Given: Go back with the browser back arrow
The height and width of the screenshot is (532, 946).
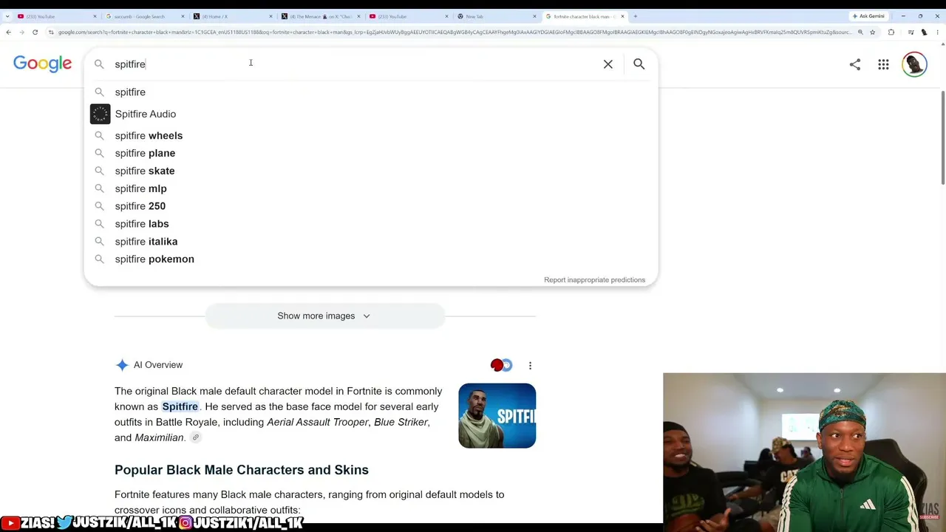Looking at the screenshot, I should click(8, 33).
